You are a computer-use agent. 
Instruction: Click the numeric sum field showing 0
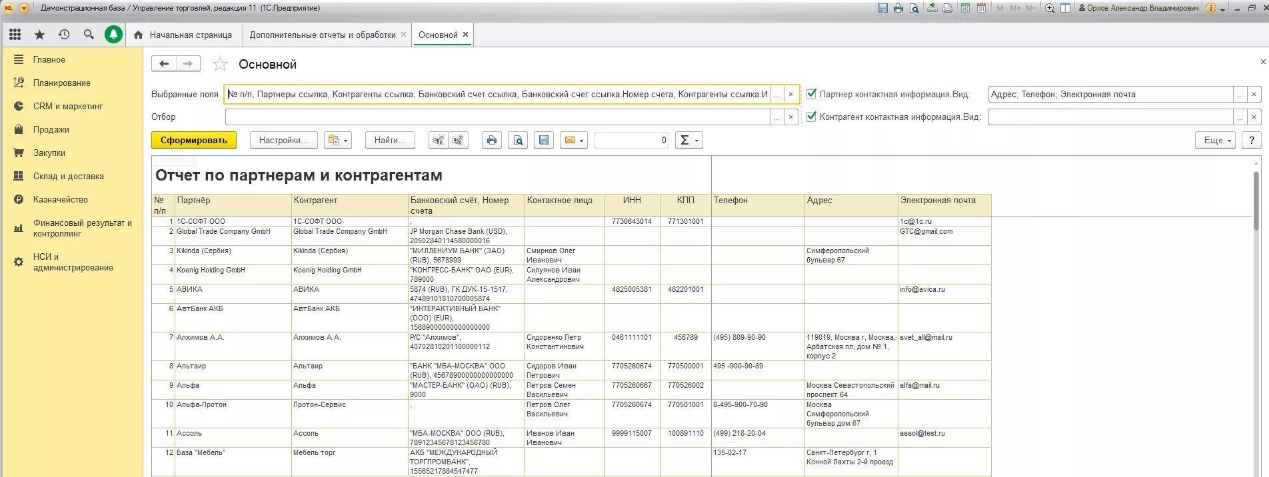[x=631, y=140]
